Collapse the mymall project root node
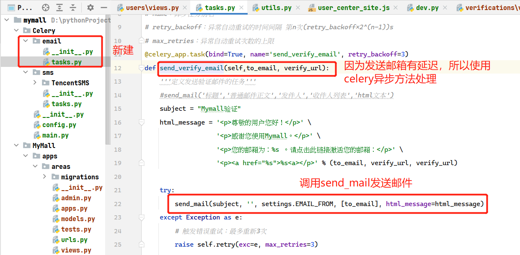The width and height of the screenshot is (520, 255). (7, 20)
